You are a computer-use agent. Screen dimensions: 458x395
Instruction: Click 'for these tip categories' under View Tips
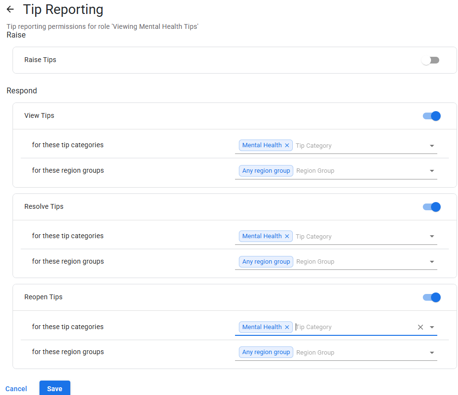point(68,145)
